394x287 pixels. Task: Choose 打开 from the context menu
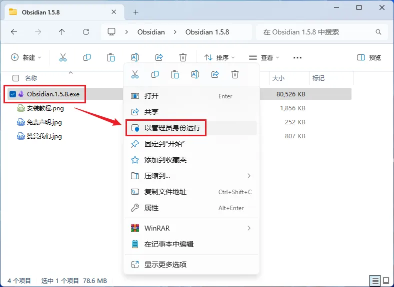tap(191, 96)
